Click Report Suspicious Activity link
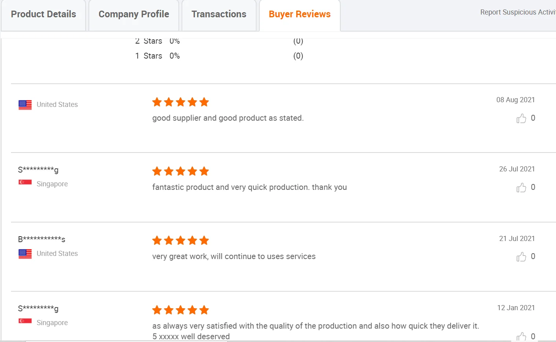The height and width of the screenshot is (342, 556). coord(517,12)
